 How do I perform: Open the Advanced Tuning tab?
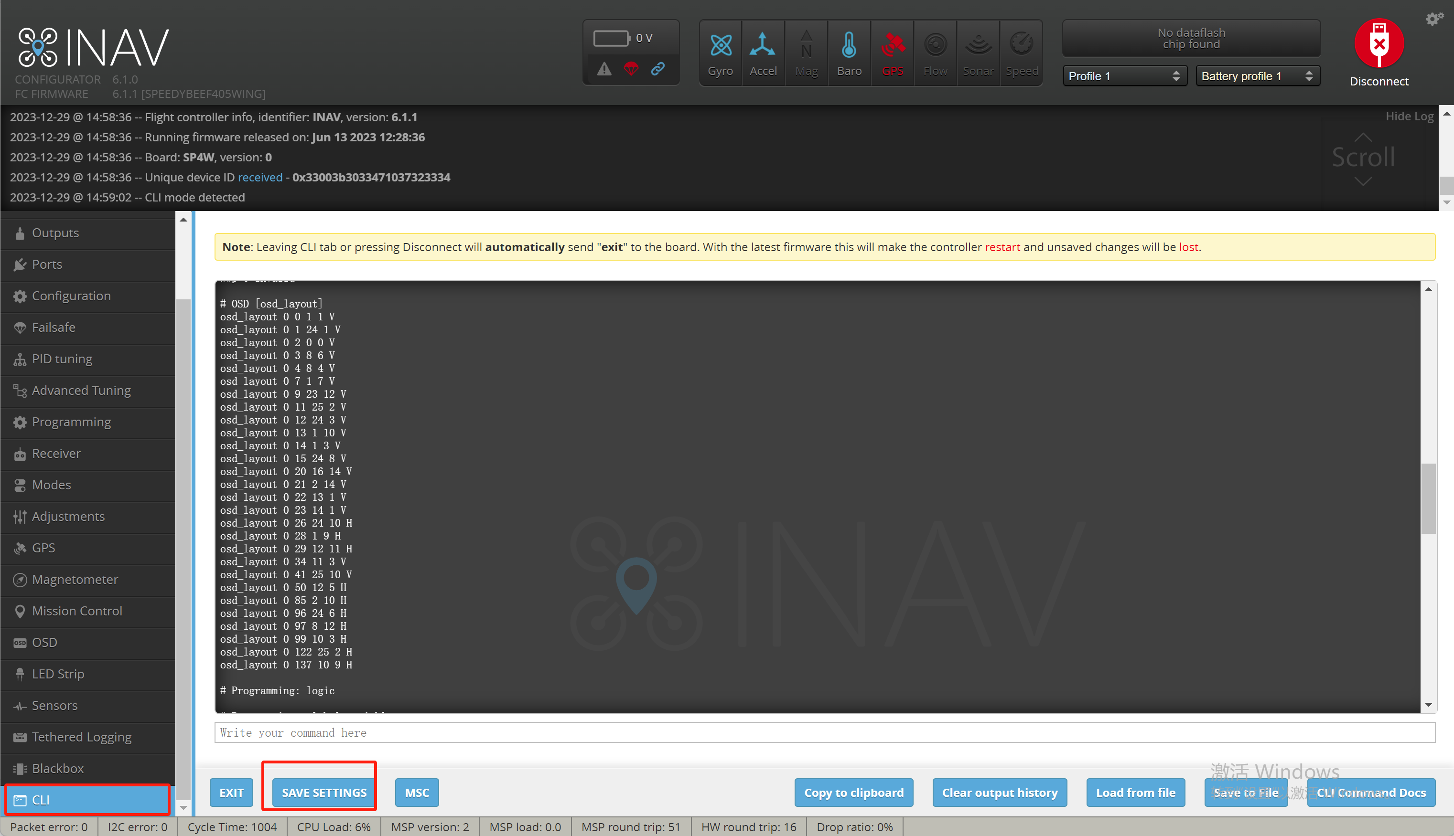[x=88, y=391]
